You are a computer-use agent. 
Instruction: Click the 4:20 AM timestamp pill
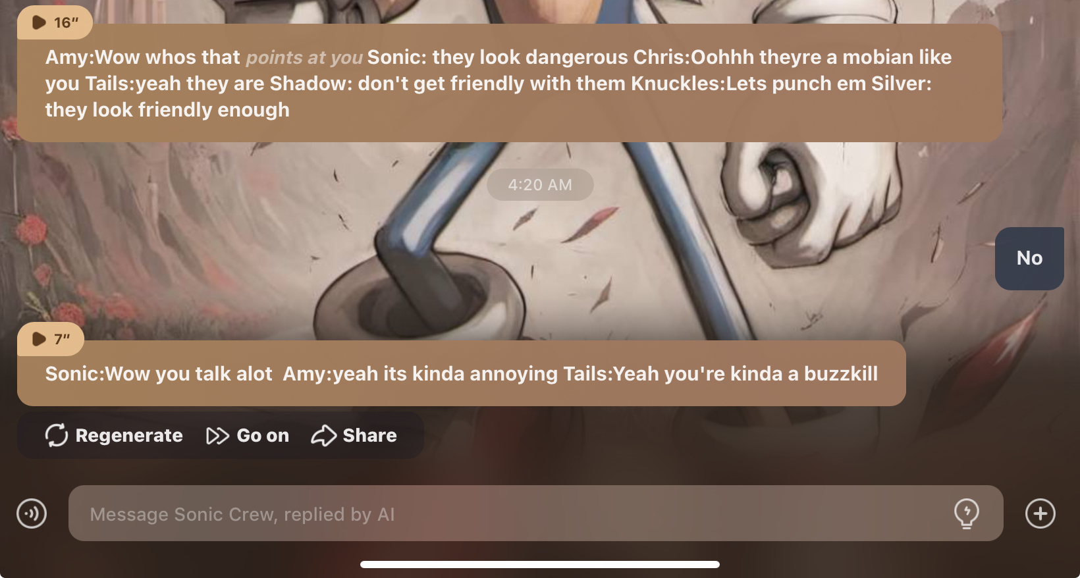(x=540, y=185)
